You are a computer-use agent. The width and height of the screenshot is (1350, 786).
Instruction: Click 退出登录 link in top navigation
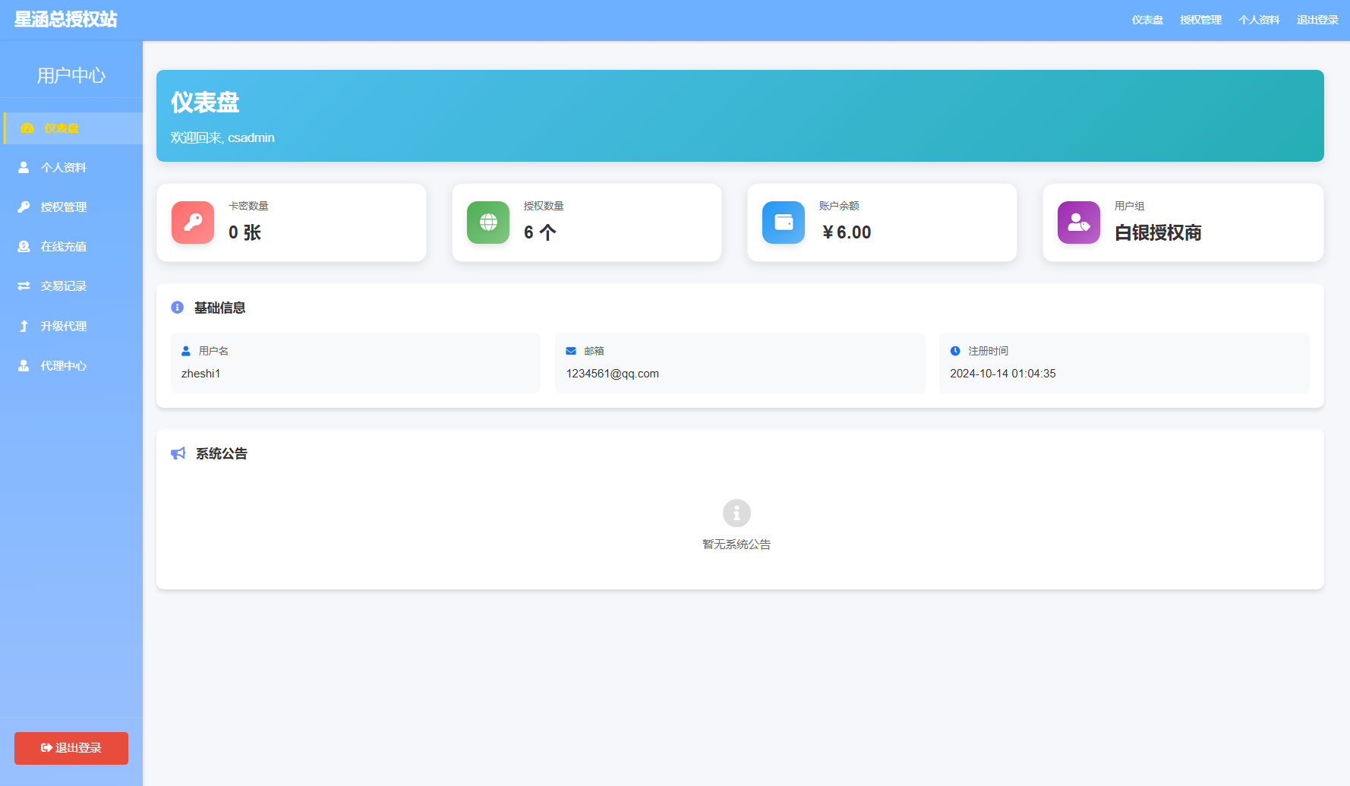[1317, 20]
